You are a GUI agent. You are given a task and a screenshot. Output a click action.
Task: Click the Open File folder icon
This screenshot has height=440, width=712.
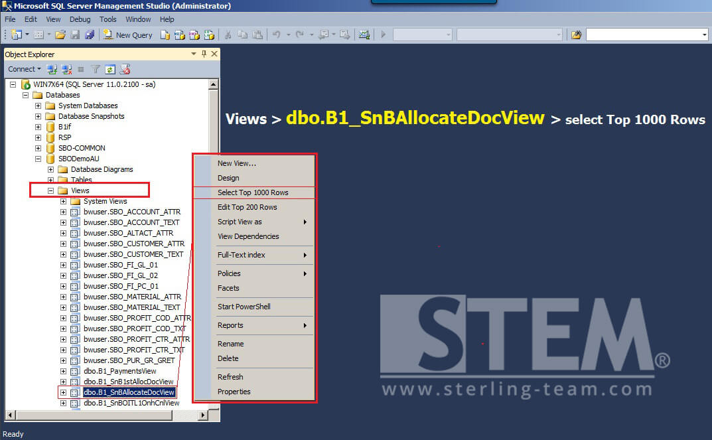pos(60,35)
